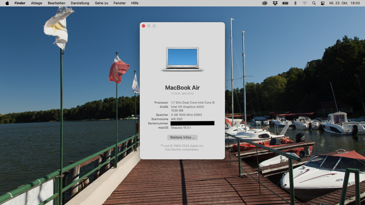Click the MacBook Air laptop image
Image resolution: width=365 pixels, height=205 pixels.
[x=182, y=59]
